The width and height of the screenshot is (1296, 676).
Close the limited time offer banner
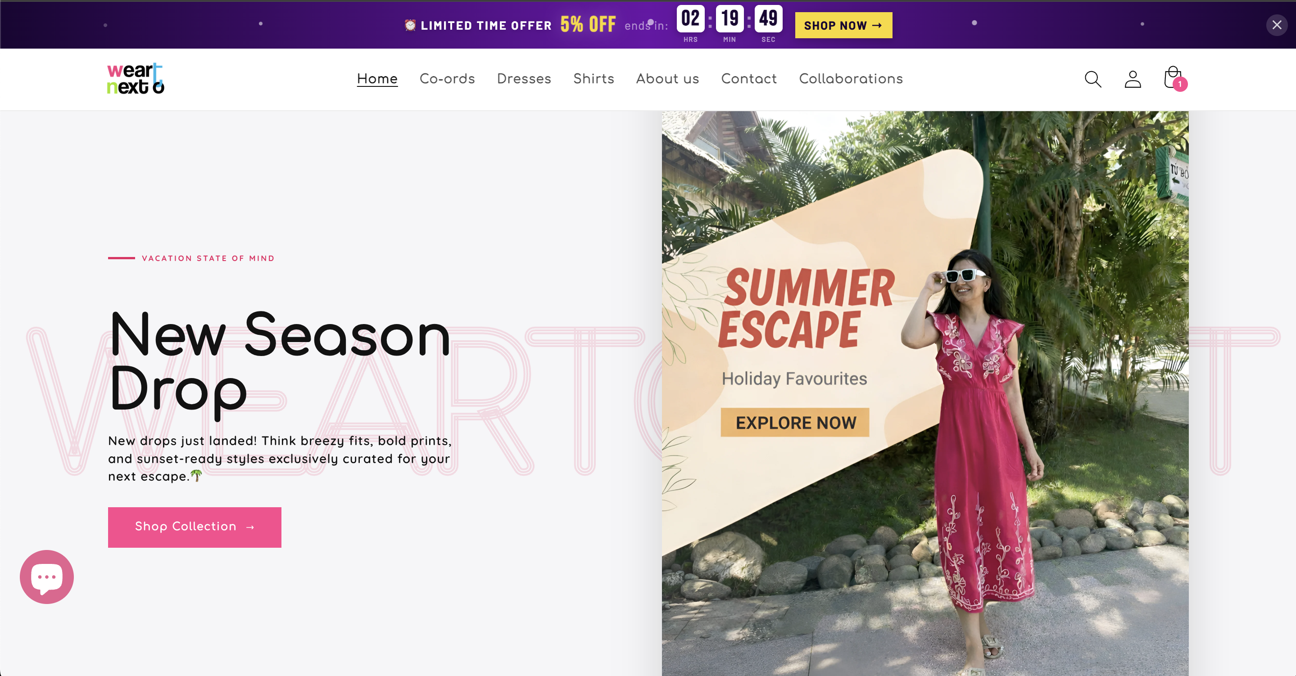[x=1276, y=25]
